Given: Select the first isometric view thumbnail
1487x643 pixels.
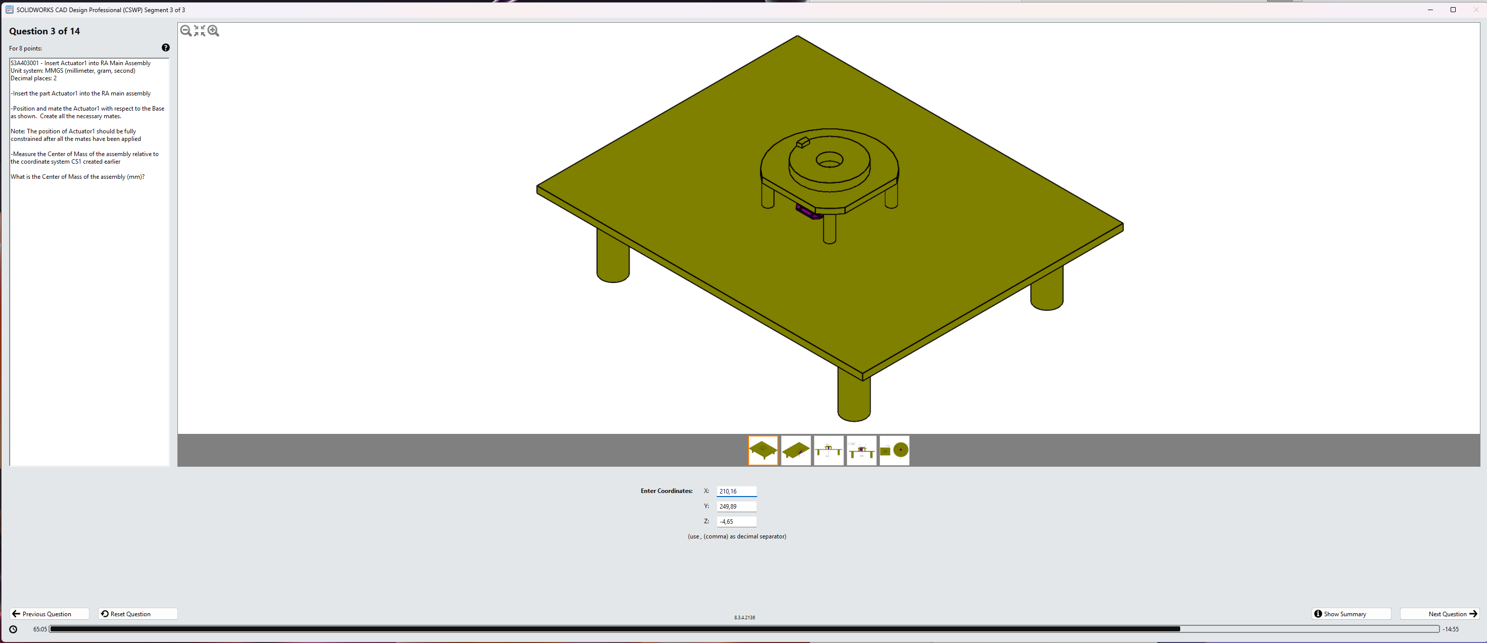Looking at the screenshot, I should click(763, 451).
